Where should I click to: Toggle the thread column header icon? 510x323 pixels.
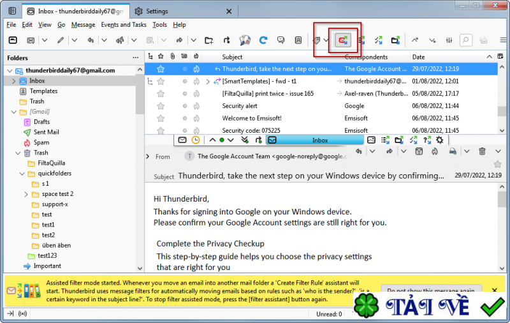tap(150, 56)
